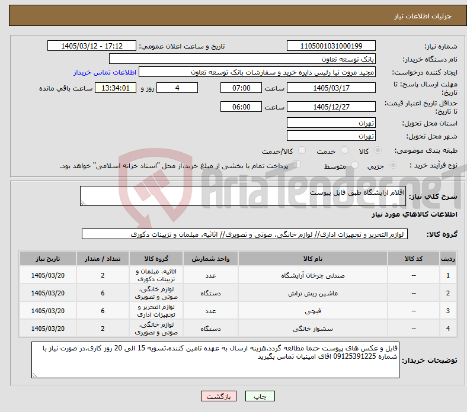This screenshot has width=467, height=412.
Task: Click the نام دستگاه خریدار field
Action: point(242,59)
